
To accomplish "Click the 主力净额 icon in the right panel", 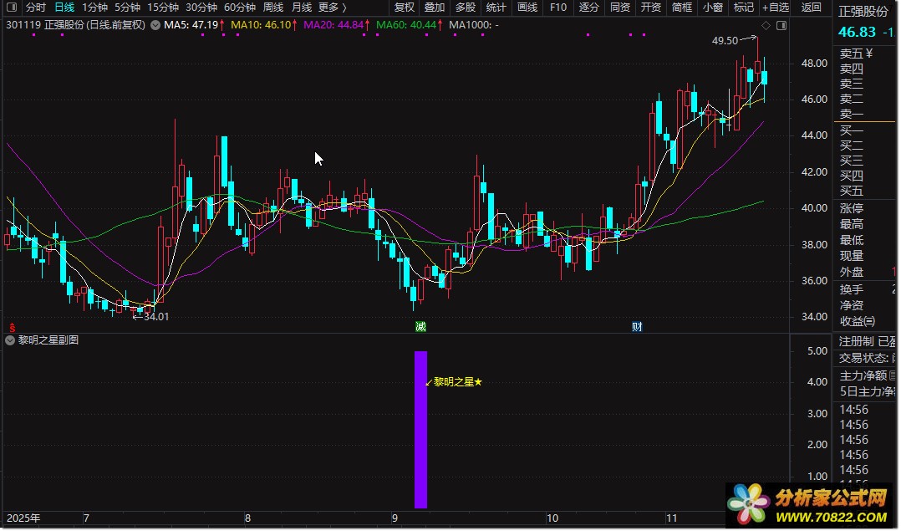I will point(893,375).
